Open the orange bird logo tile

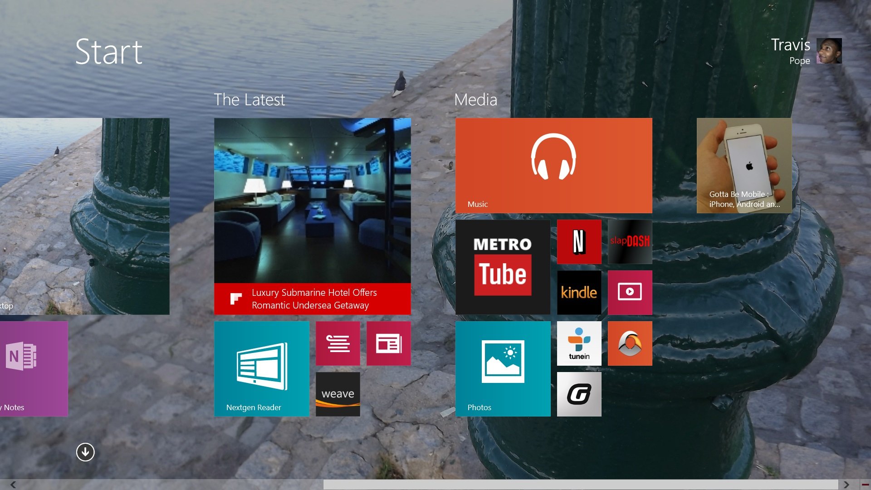[630, 343]
